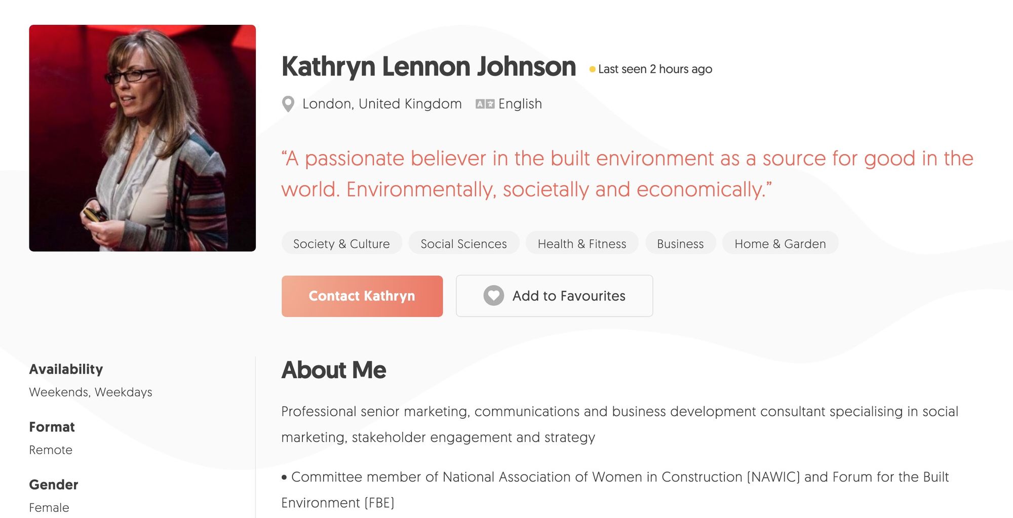Click the name Kathryn Lennon Johnson
The image size is (1013, 518).
tap(428, 66)
